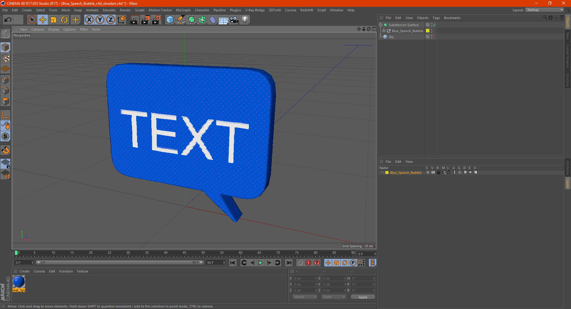Open the Render menu
Image resolution: width=571 pixels, height=309 pixels.
125,10
